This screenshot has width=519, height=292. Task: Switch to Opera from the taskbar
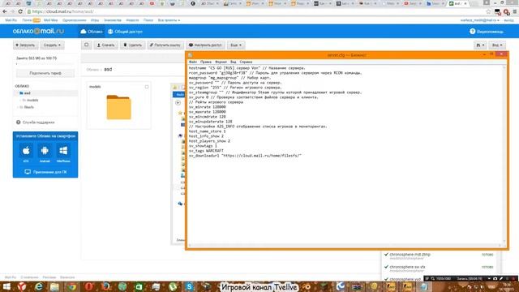coord(88,286)
